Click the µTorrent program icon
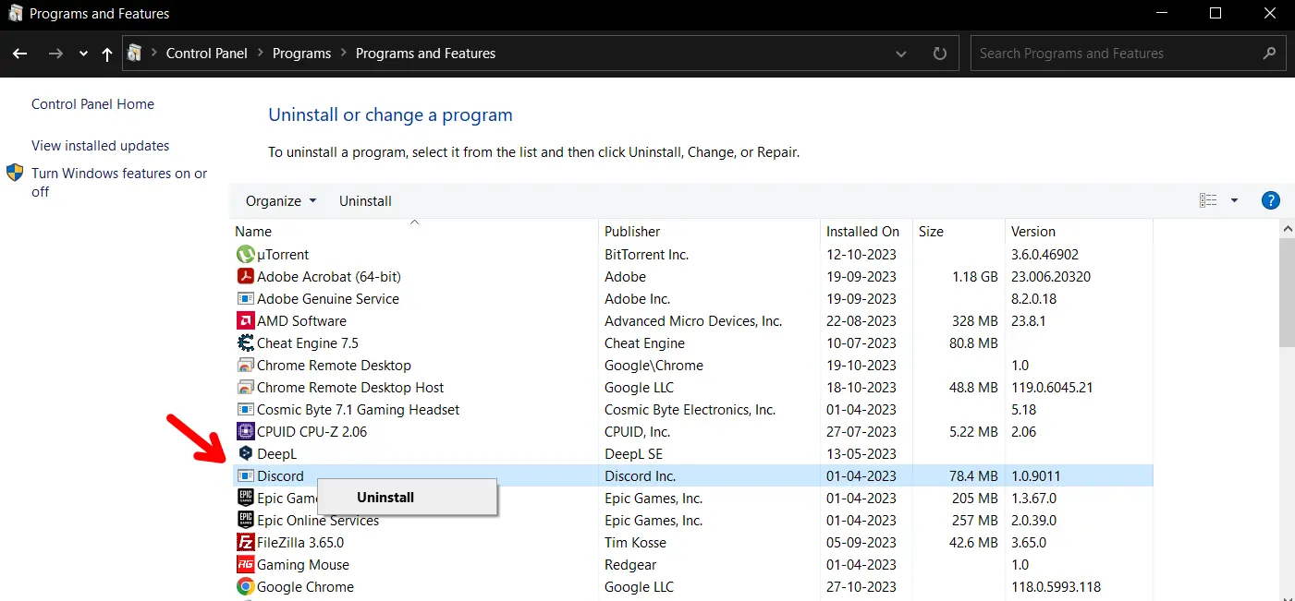1295x601 pixels. pyautogui.click(x=245, y=254)
